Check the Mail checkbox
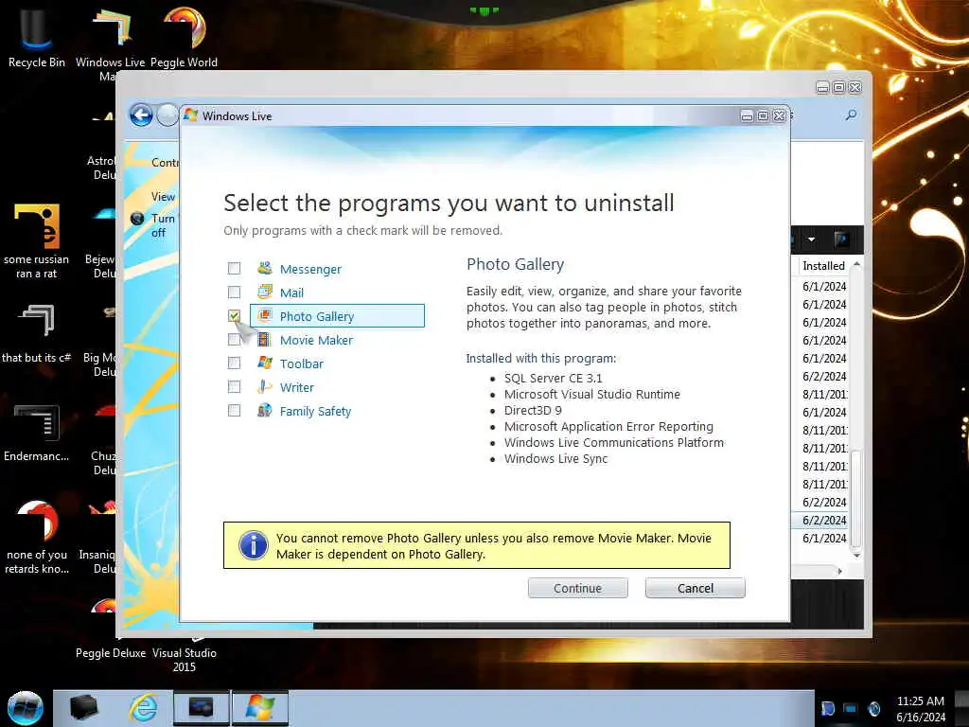Image resolution: width=969 pixels, height=727 pixels. (x=235, y=292)
